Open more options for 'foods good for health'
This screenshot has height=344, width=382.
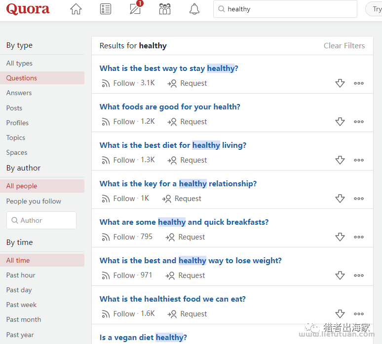(359, 122)
